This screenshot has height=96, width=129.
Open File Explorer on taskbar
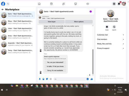tap(17, 86)
